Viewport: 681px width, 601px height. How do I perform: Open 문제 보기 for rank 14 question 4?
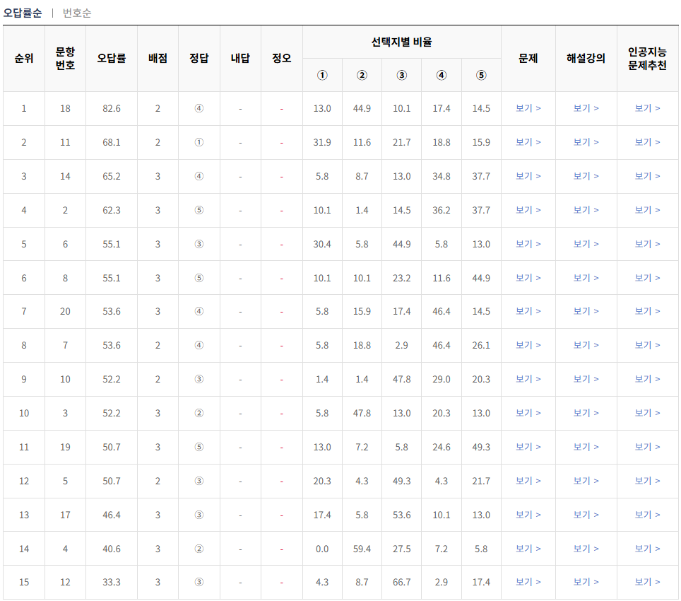(x=528, y=548)
